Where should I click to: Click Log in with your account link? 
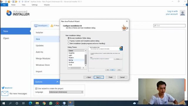coord(172,13)
